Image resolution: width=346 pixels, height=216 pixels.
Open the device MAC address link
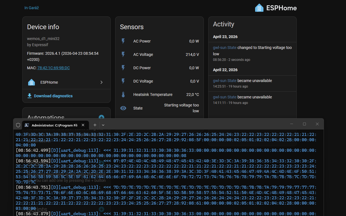point(54,68)
